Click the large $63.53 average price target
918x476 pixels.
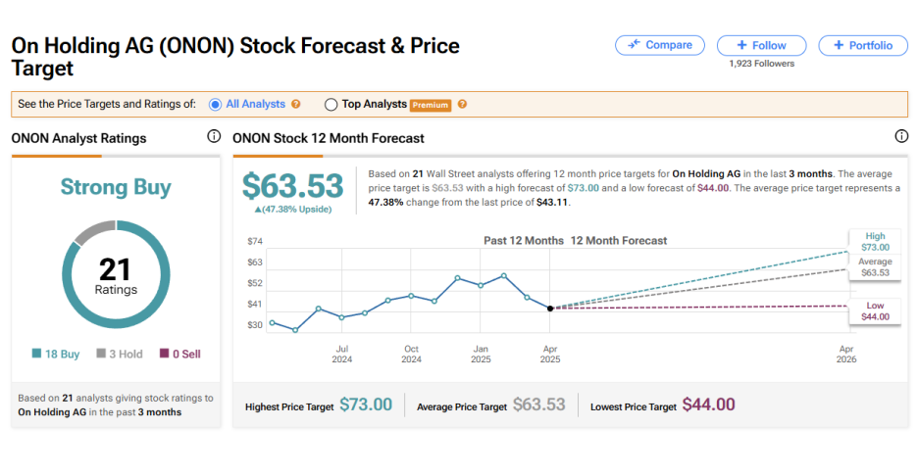point(292,186)
